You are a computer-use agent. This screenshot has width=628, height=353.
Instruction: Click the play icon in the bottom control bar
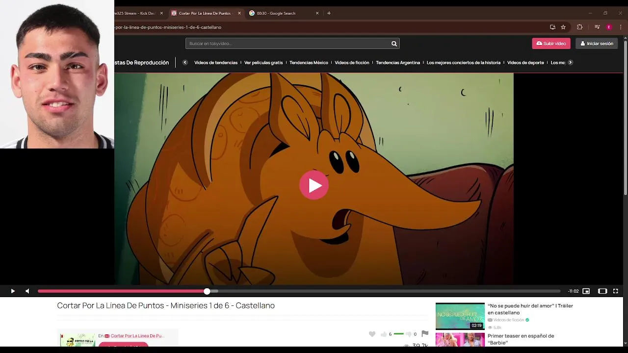[x=13, y=291]
